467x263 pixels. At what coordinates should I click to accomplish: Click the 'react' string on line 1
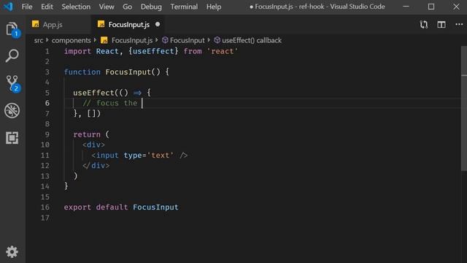coord(222,51)
